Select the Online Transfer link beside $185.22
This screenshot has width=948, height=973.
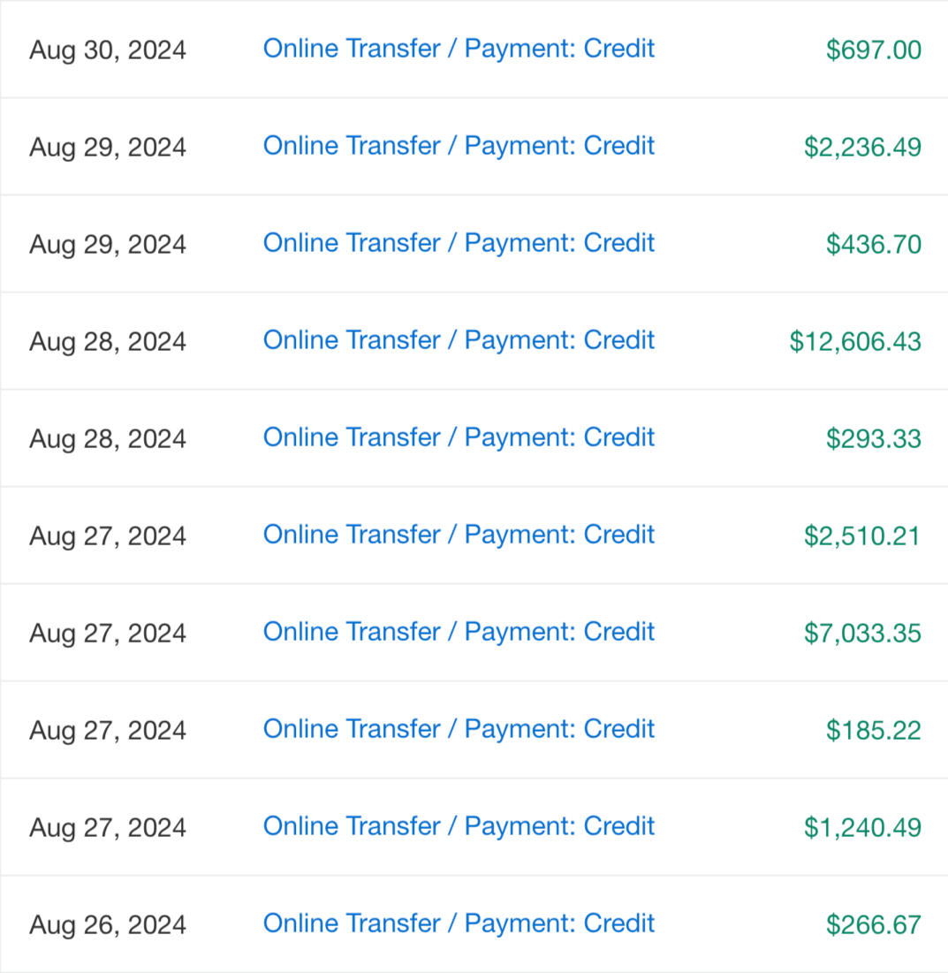(x=459, y=729)
